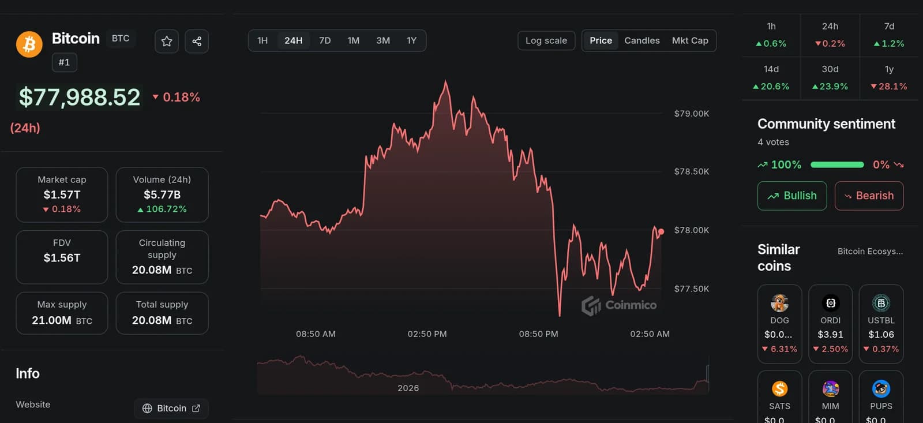Click the $77,988.52 price text
The height and width of the screenshot is (423, 923).
(x=80, y=97)
